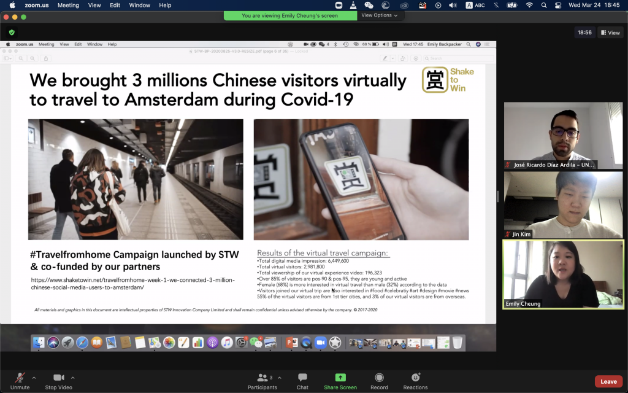628x393 pixels.
Task: Select Emily Cheung video thumbnail
Action: click(x=563, y=274)
